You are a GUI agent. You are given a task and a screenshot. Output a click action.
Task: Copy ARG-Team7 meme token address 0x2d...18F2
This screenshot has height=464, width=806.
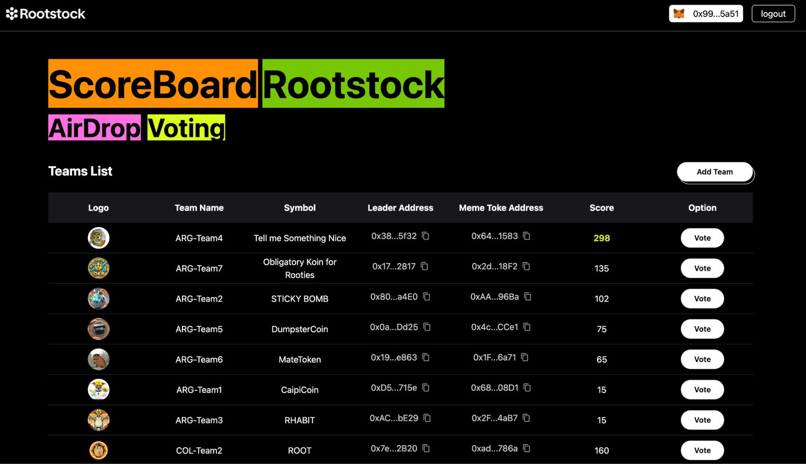point(526,266)
